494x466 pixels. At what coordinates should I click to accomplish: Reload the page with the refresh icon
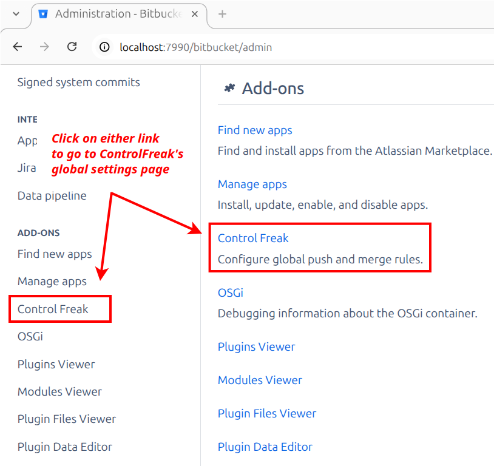(72, 47)
